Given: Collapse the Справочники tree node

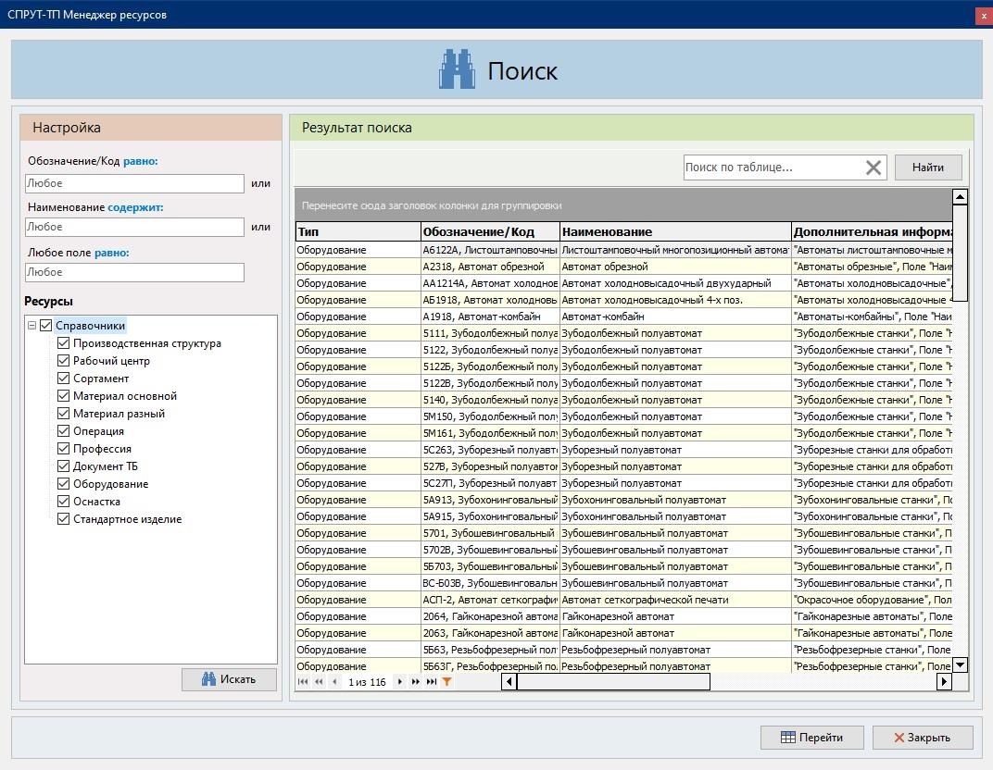Looking at the screenshot, I should 31,326.
